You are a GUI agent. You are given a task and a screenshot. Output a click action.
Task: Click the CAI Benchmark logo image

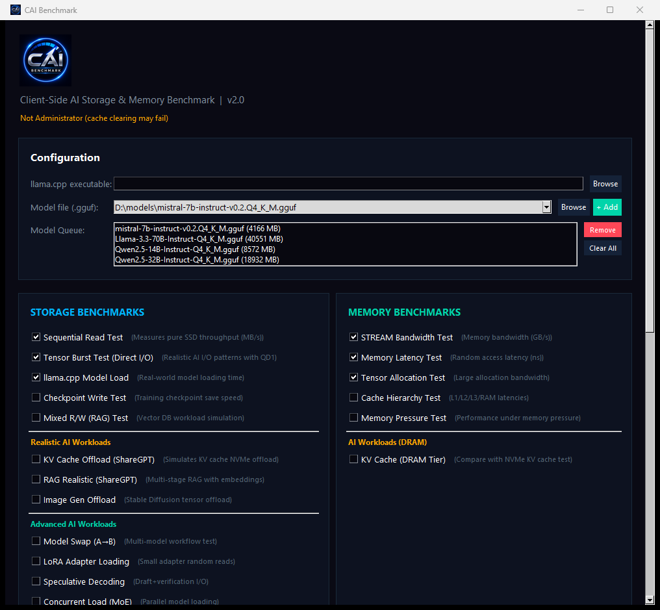[45, 60]
